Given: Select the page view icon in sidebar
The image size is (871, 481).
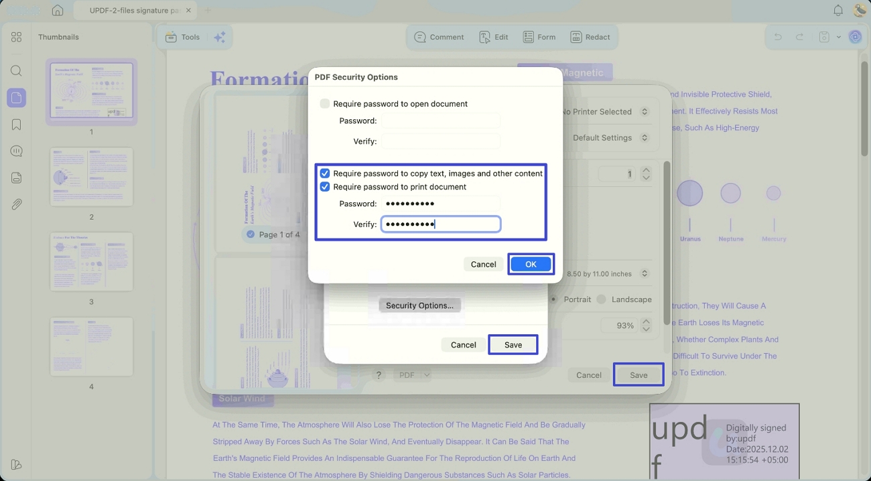Looking at the screenshot, I should [17, 98].
